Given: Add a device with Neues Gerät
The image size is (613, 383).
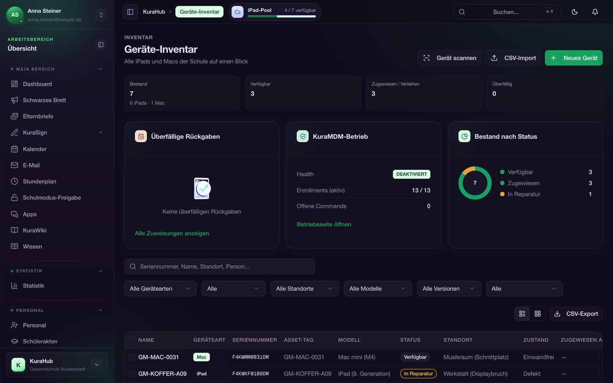Looking at the screenshot, I should [574, 58].
